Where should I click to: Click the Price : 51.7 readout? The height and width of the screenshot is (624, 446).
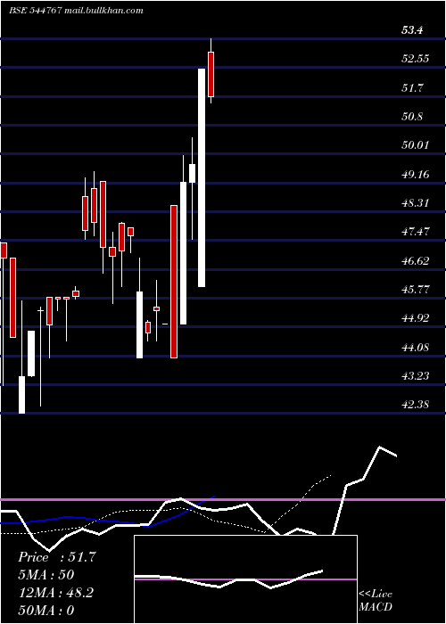(x=56, y=557)
